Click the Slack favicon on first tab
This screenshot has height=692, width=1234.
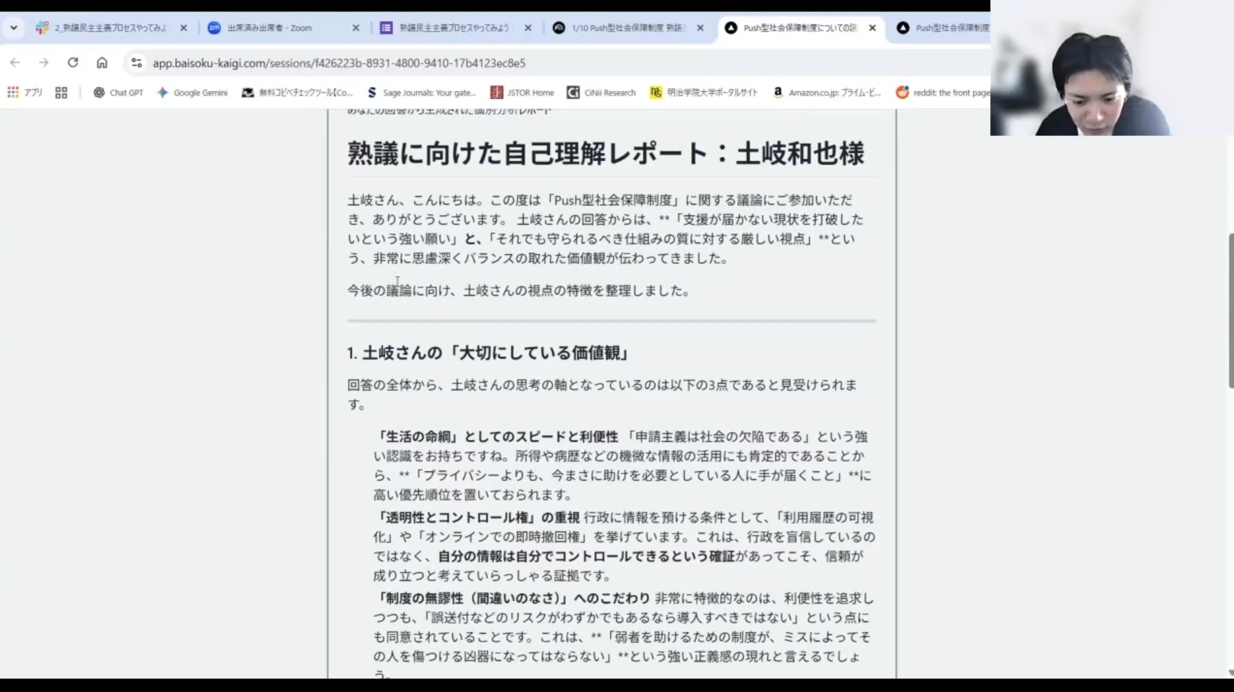(x=42, y=28)
